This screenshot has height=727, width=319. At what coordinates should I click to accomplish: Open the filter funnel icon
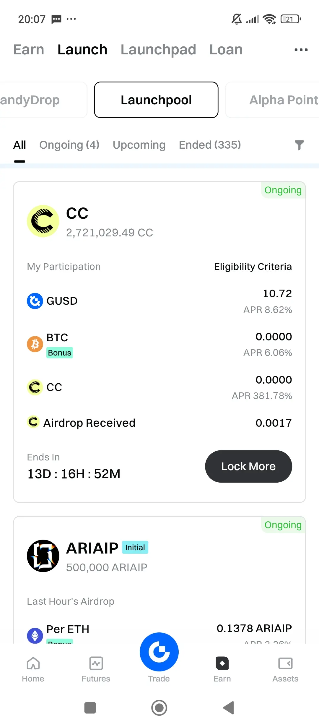tap(299, 145)
